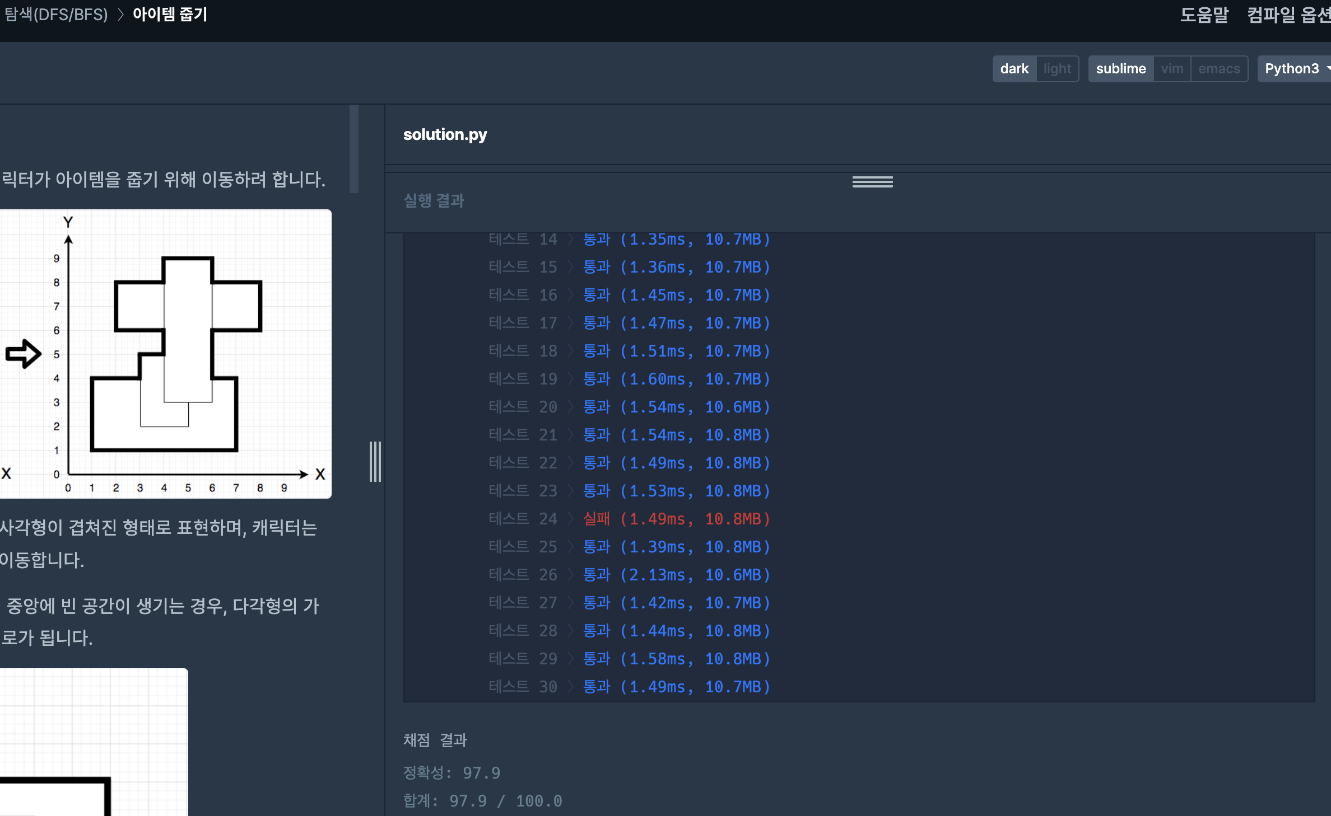1331x816 pixels.
Task: Click 테스트 28 result with 1.44ms
Action: (x=630, y=631)
